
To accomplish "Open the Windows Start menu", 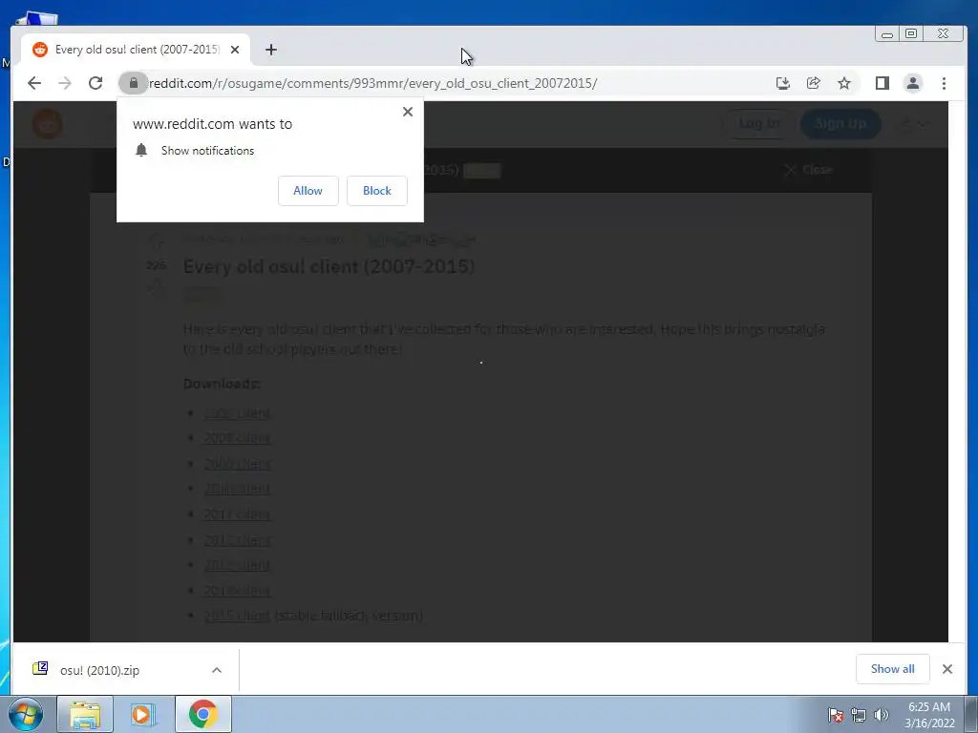I will [x=26, y=714].
